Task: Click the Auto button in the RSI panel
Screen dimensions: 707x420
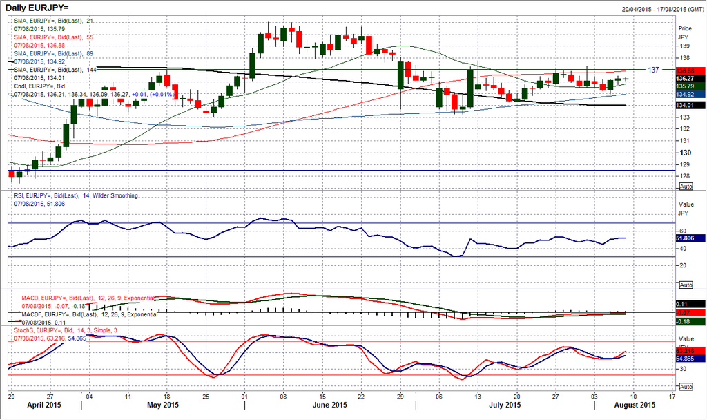Action: 686,285
